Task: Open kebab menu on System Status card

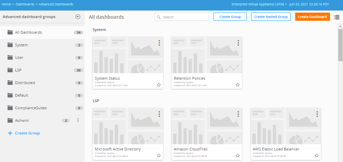Action: coord(159,43)
